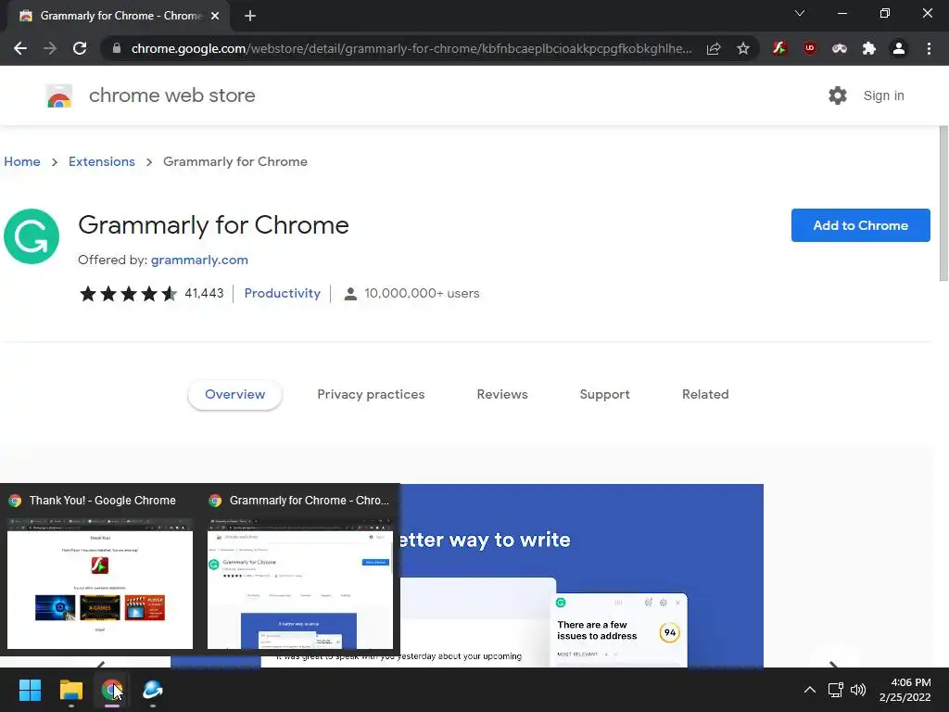
Task: Switch to the Support tab
Action: tap(604, 394)
